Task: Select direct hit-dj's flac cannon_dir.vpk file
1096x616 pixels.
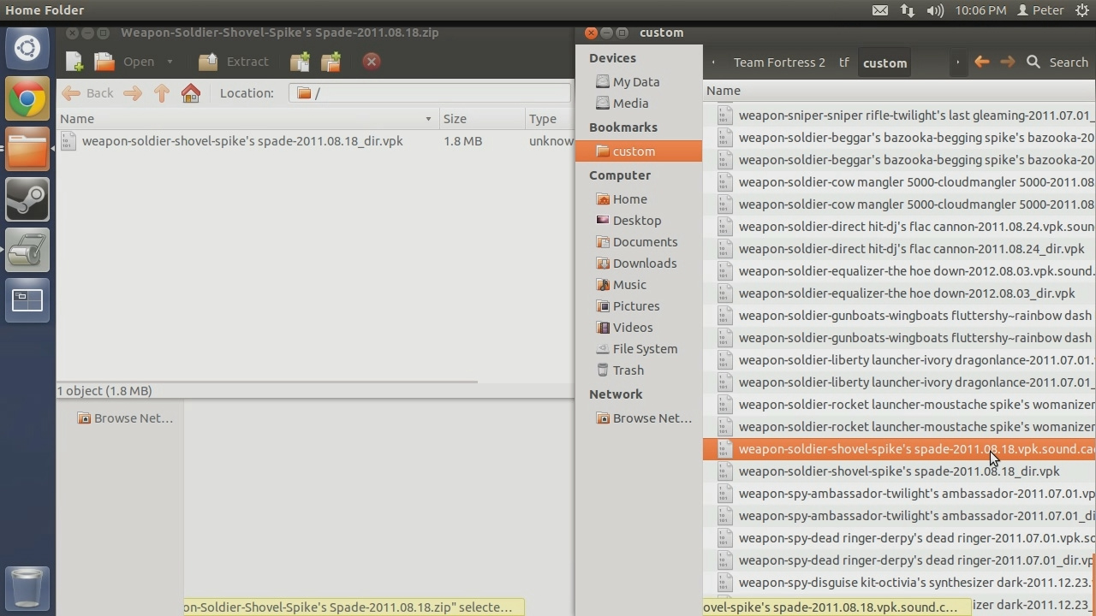Action: click(x=899, y=249)
